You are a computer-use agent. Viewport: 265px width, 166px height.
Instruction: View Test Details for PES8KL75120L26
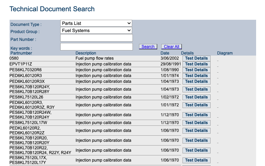196,97
